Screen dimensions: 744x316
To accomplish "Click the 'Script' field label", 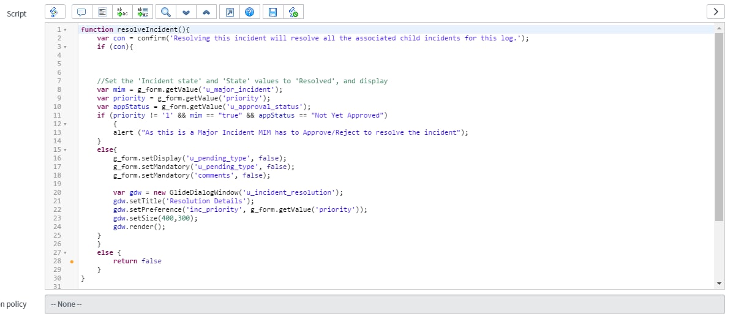I will coord(17,13).
